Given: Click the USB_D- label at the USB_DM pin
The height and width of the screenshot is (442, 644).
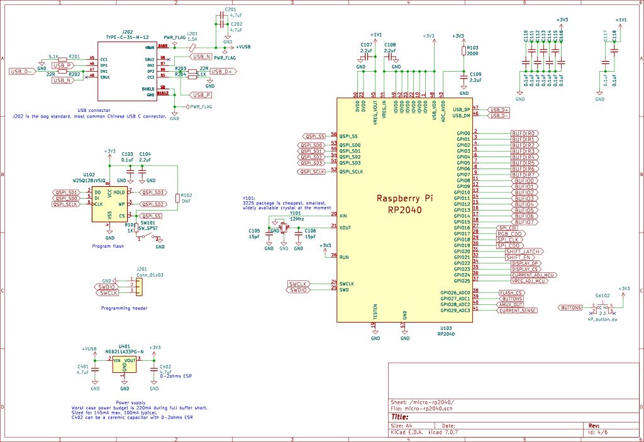Looking at the screenshot, I should point(499,116).
